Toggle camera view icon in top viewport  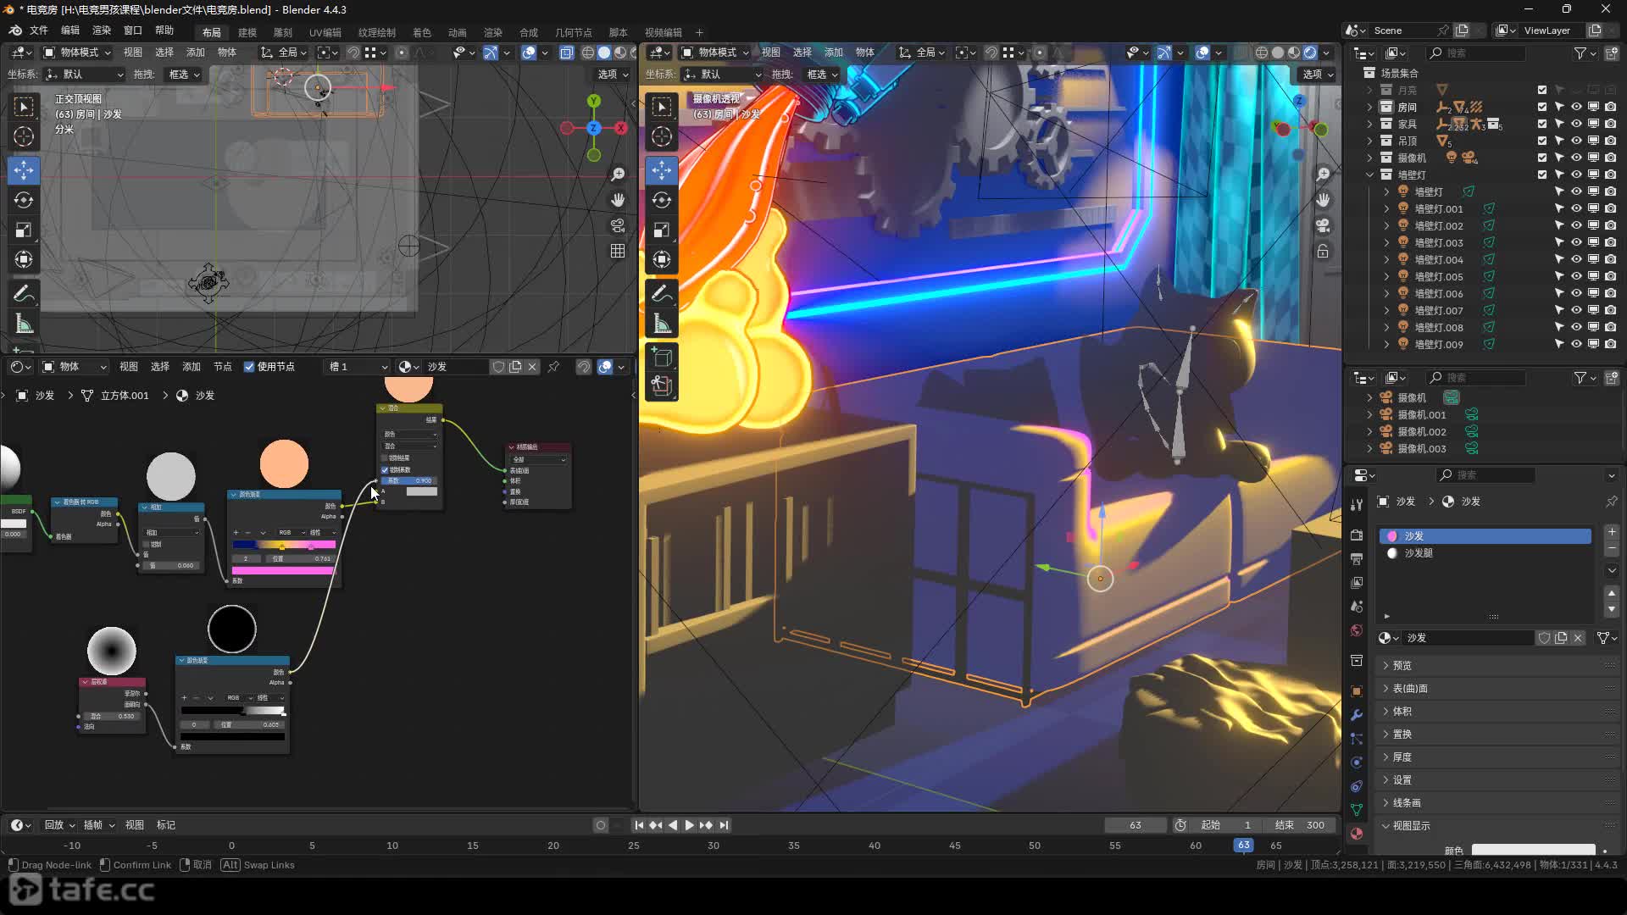[x=618, y=225]
